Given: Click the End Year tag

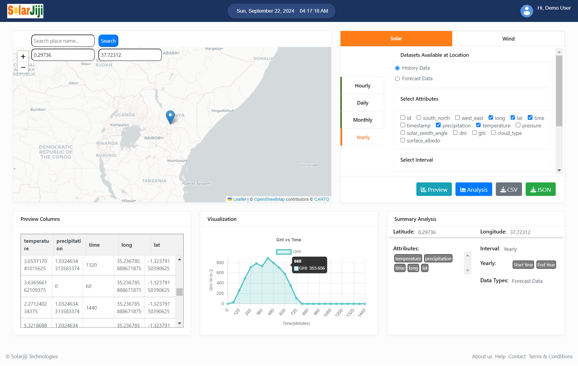Looking at the screenshot, I should [546, 265].
